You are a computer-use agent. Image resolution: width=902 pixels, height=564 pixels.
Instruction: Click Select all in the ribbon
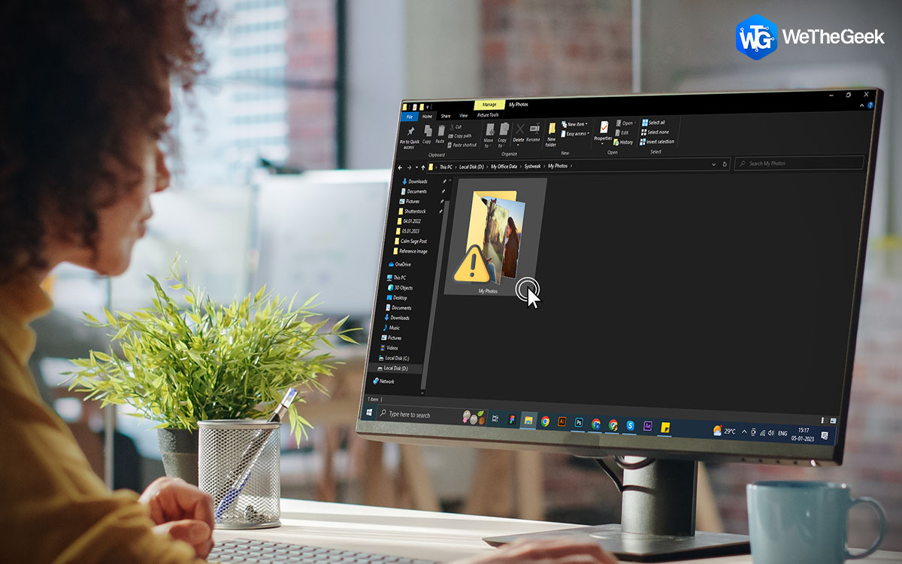tap(653, 123)
